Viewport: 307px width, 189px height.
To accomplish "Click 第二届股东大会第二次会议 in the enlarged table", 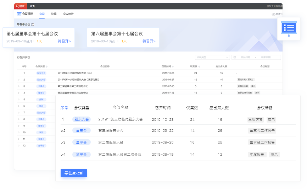I will [x=120, y=155].
